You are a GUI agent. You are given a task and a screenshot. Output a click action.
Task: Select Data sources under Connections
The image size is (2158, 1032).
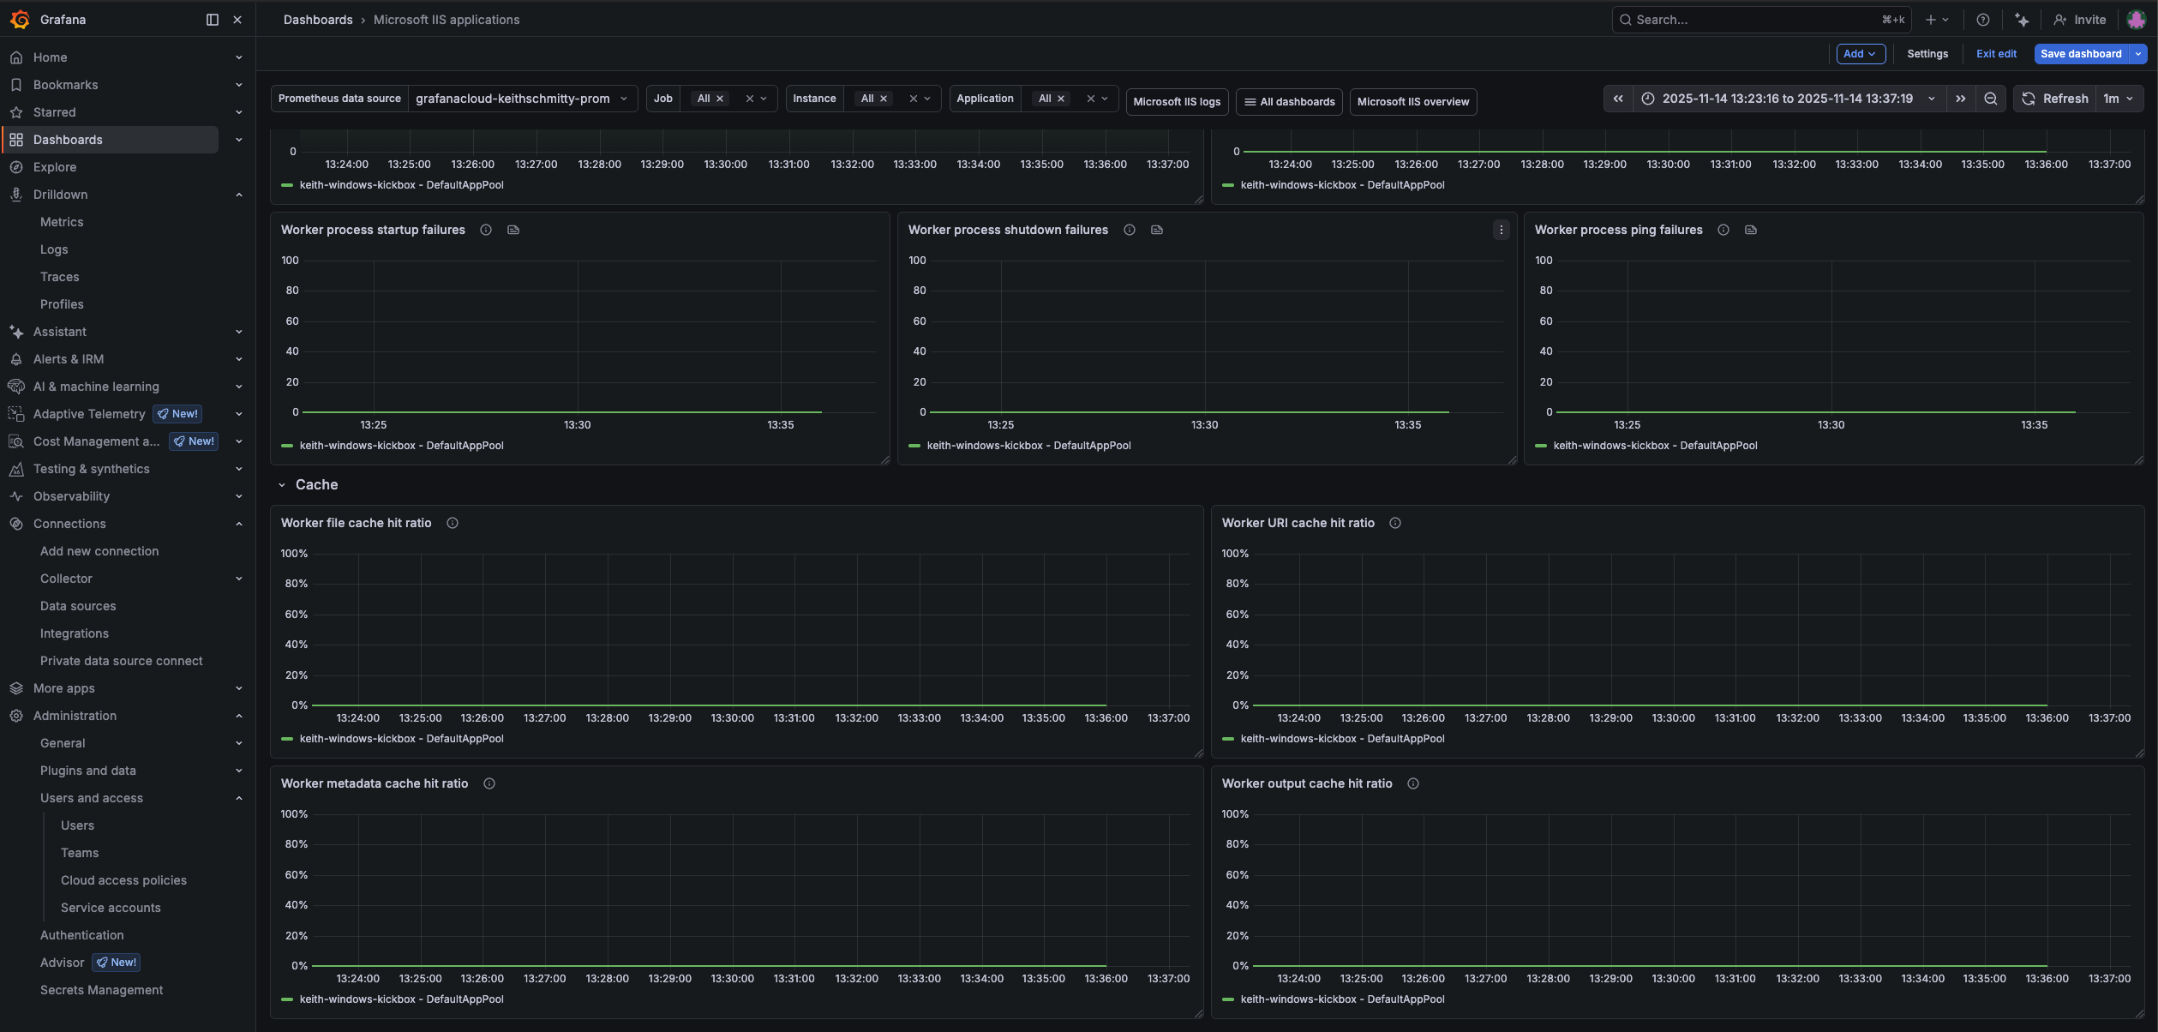78,606
